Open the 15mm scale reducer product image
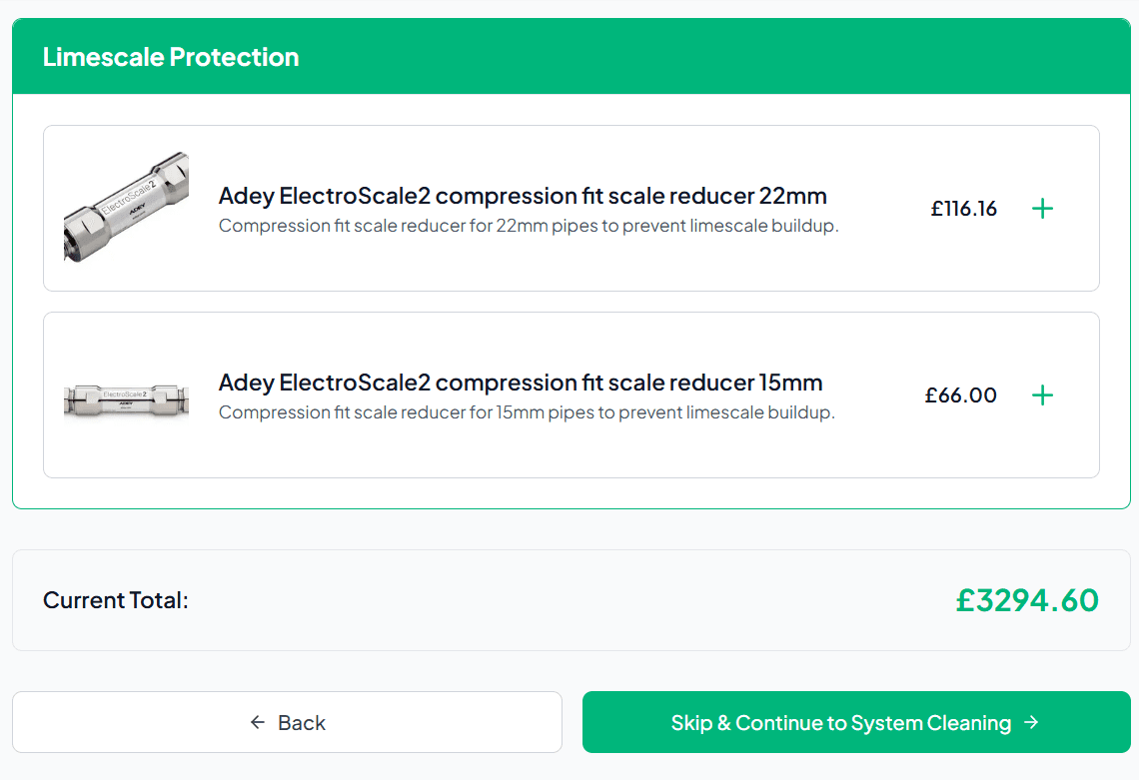1139x780 pixels. [126, 396]
